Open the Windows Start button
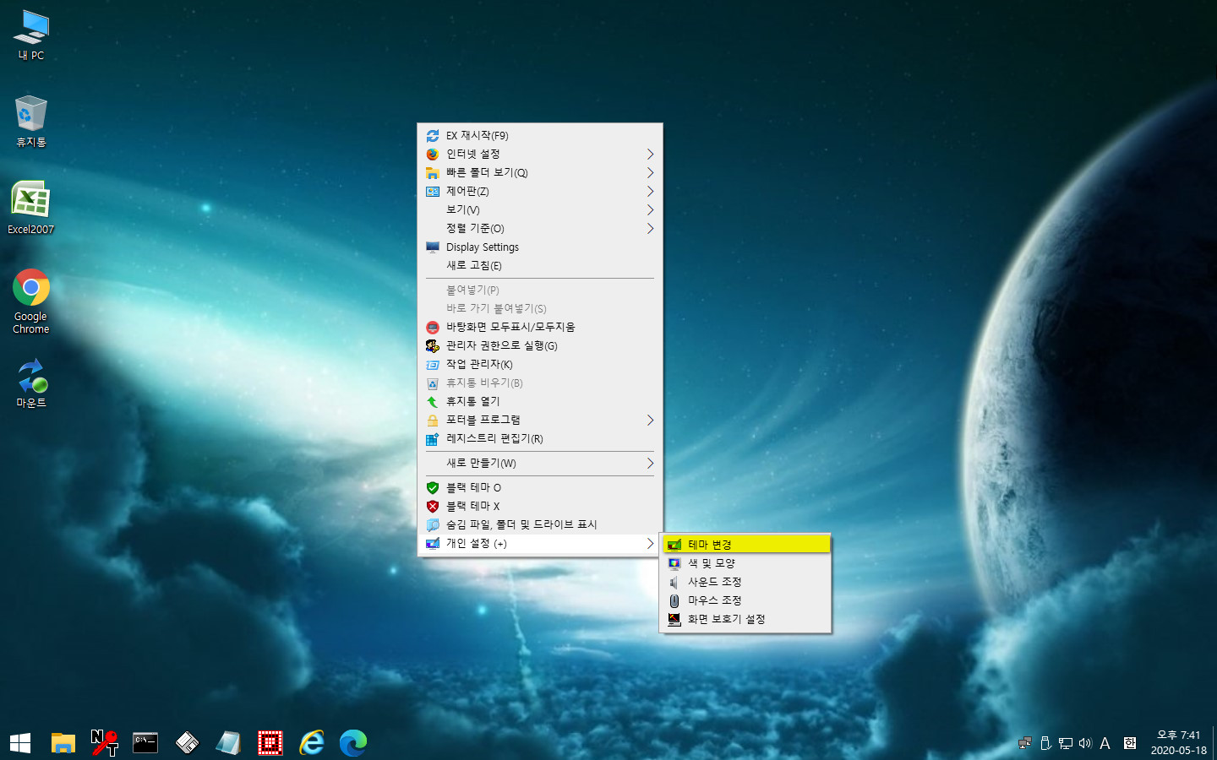 point(20,742)
